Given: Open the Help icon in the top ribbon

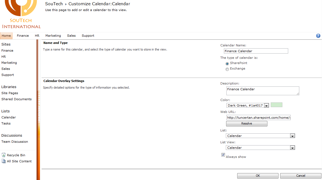Looking at the screenshot, I should tap(318, 36).
